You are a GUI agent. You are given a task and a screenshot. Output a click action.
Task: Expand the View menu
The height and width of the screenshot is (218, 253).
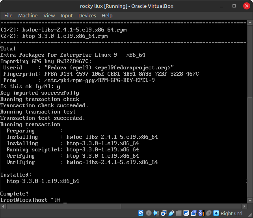49,15
